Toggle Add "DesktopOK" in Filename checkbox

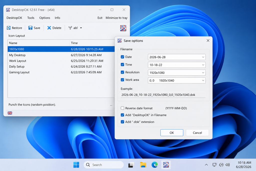[122, 115]
